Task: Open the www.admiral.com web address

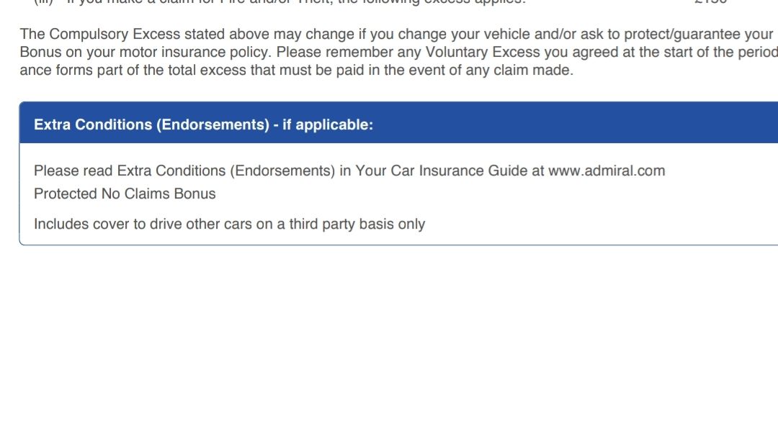Action: pos(607,171)
